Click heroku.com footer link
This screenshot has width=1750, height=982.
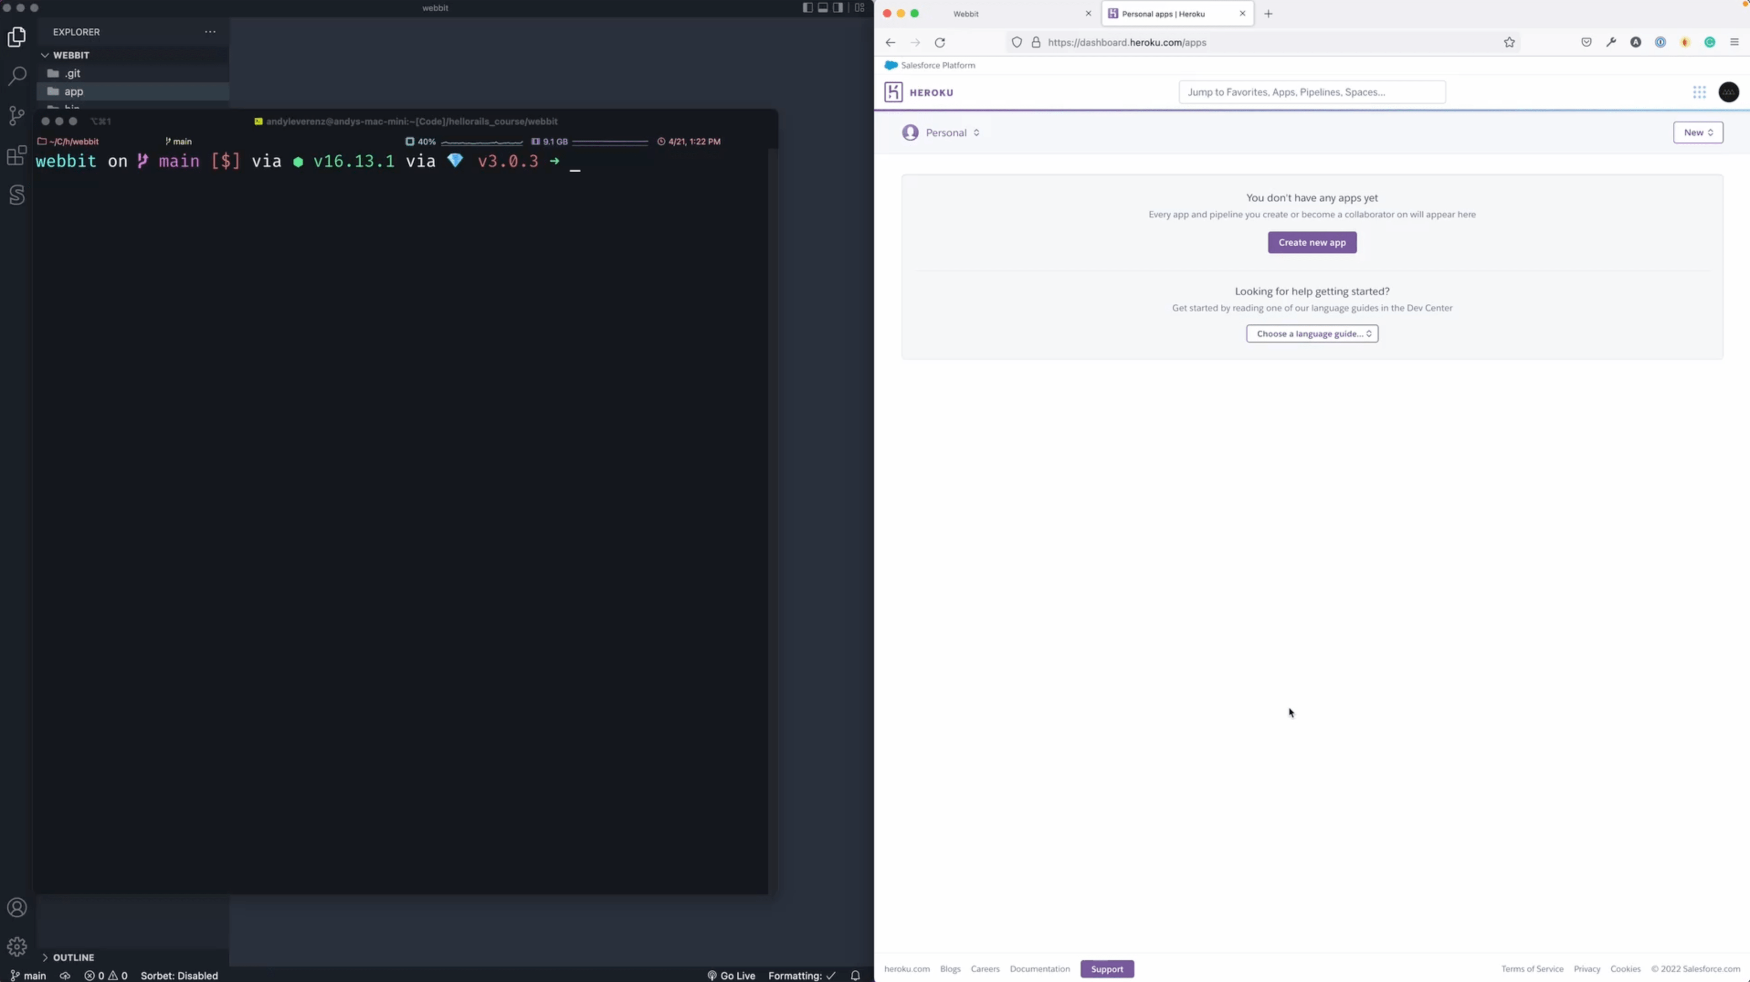coord(906,969)
